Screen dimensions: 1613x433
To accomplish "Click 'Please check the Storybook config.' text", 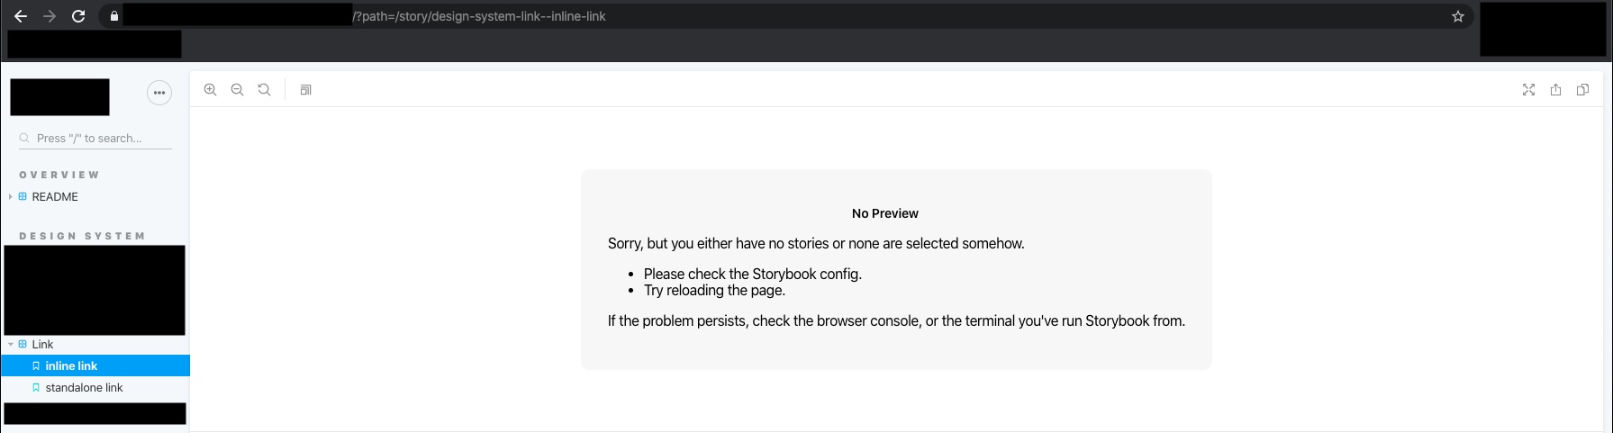I will coord(753,274).
